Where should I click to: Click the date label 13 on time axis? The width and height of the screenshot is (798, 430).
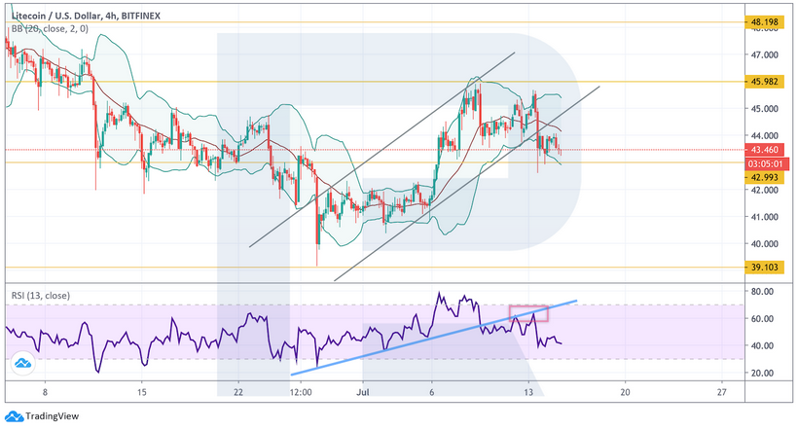(528, 392)
